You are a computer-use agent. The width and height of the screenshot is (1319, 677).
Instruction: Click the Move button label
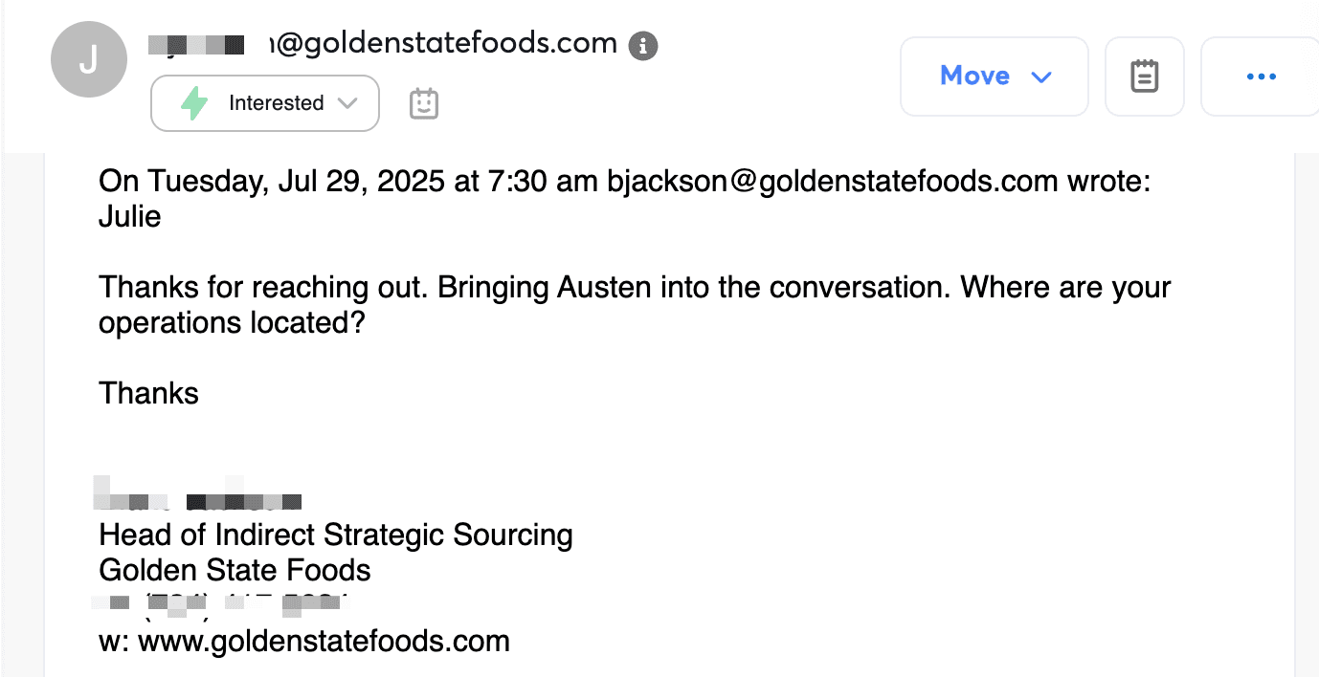coord(974,76)
